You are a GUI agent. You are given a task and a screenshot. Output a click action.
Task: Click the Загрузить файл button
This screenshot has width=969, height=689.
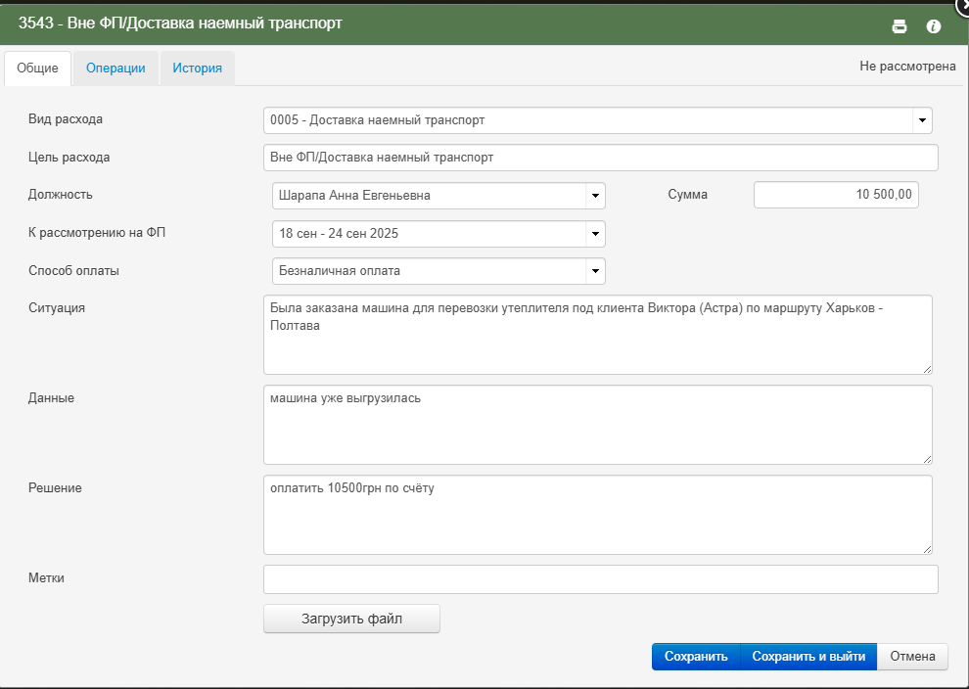click(x=351, y=619)
